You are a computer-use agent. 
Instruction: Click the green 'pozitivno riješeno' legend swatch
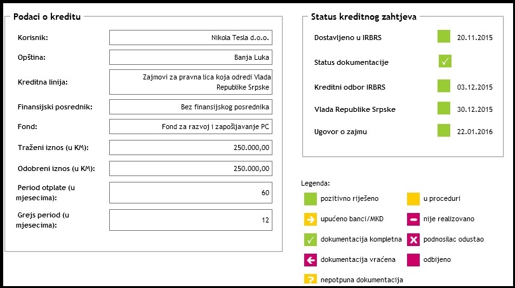(x=311, y=199)
